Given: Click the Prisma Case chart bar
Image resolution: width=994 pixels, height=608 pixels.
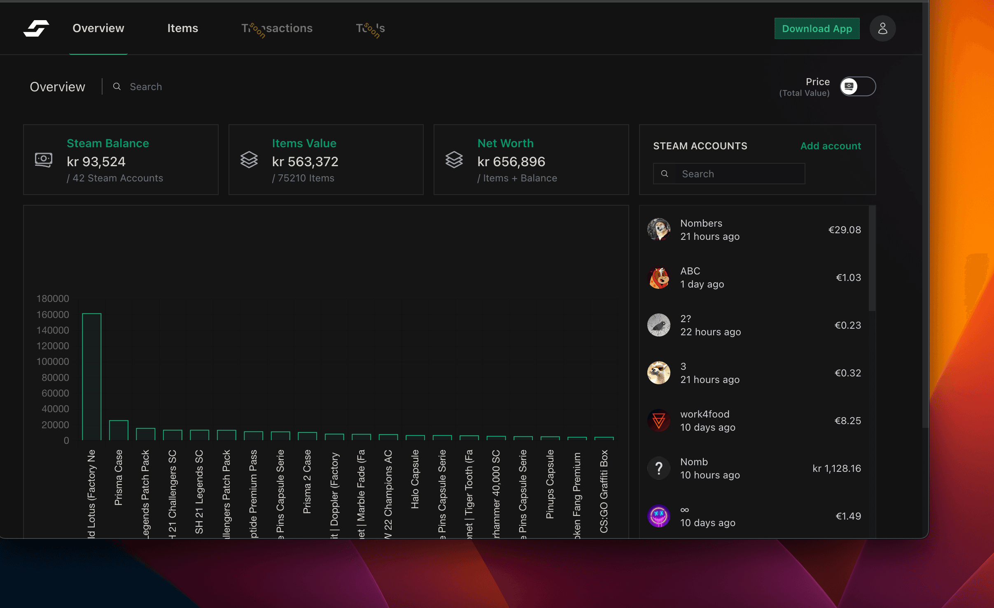Looking at the screenshot, I should click(x=119, y=430).
